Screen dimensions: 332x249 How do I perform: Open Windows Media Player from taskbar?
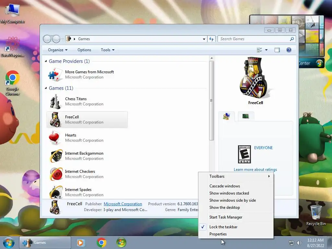[x=81, y=243]
